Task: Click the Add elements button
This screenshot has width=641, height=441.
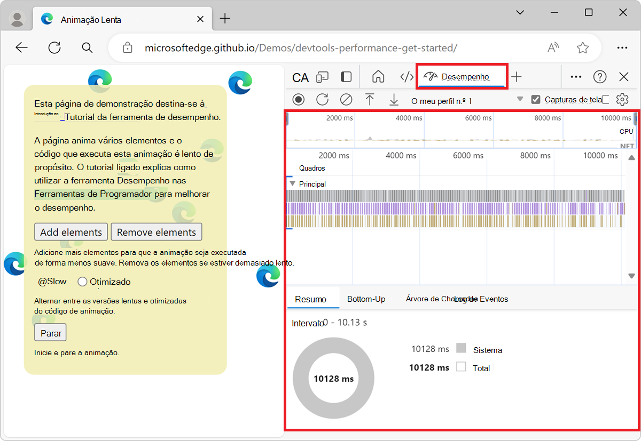Action: [x=71, y=232]
